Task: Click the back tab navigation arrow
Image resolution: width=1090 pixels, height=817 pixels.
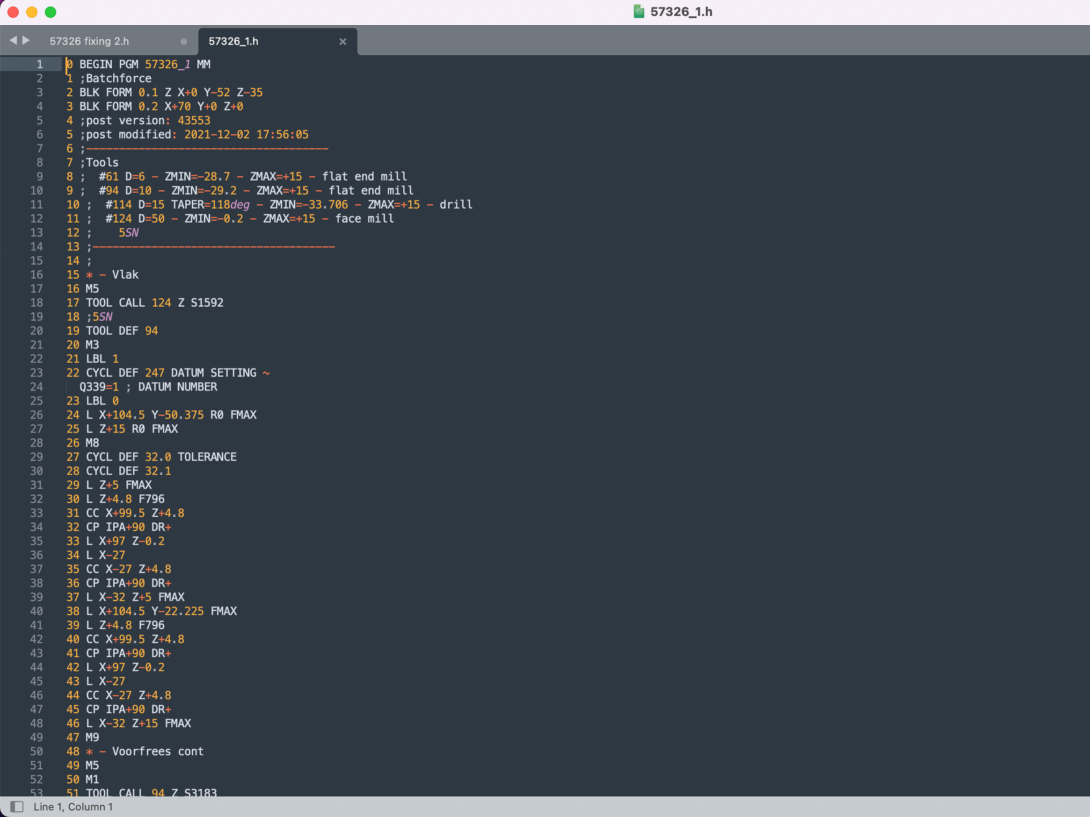Action: tap(13, 40)
